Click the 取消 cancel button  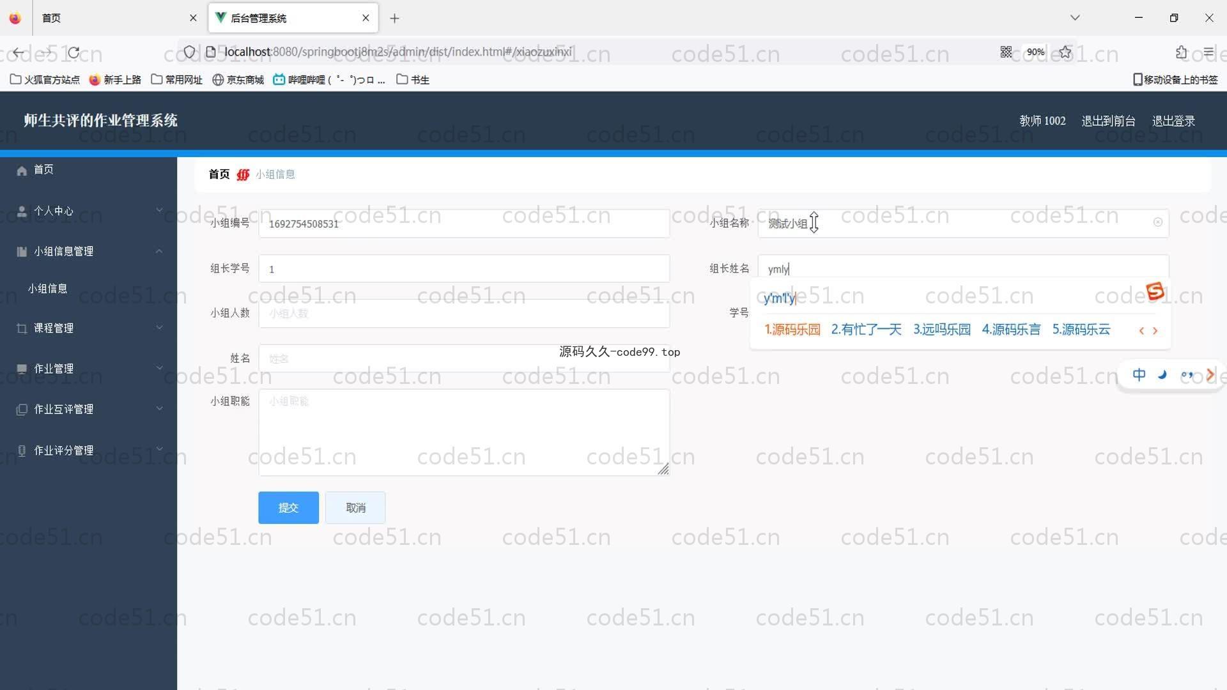(x=355, y=508)
